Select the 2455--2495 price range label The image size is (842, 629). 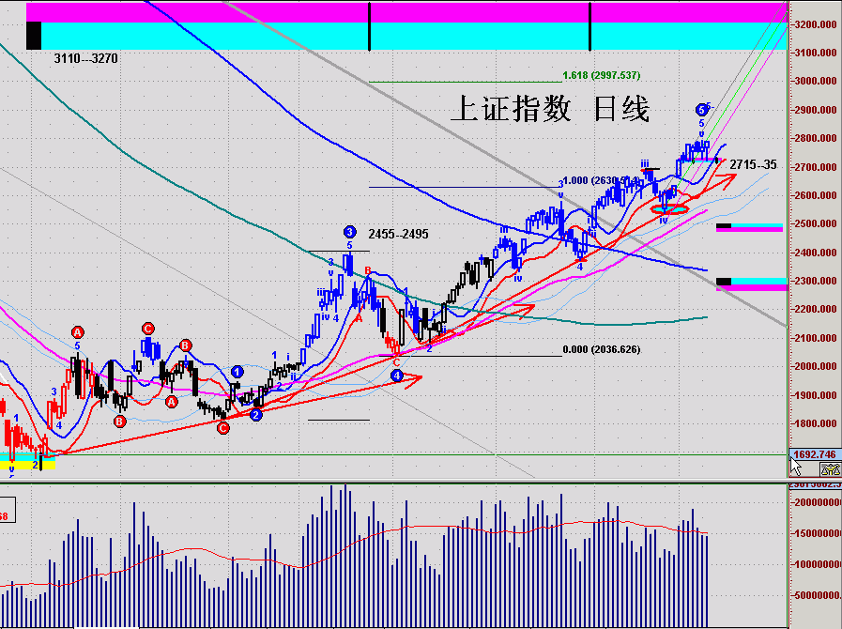pos(398,234)
